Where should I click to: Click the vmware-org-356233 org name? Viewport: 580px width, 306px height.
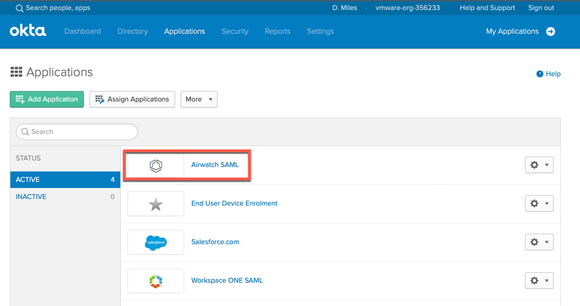pos(407,8)
